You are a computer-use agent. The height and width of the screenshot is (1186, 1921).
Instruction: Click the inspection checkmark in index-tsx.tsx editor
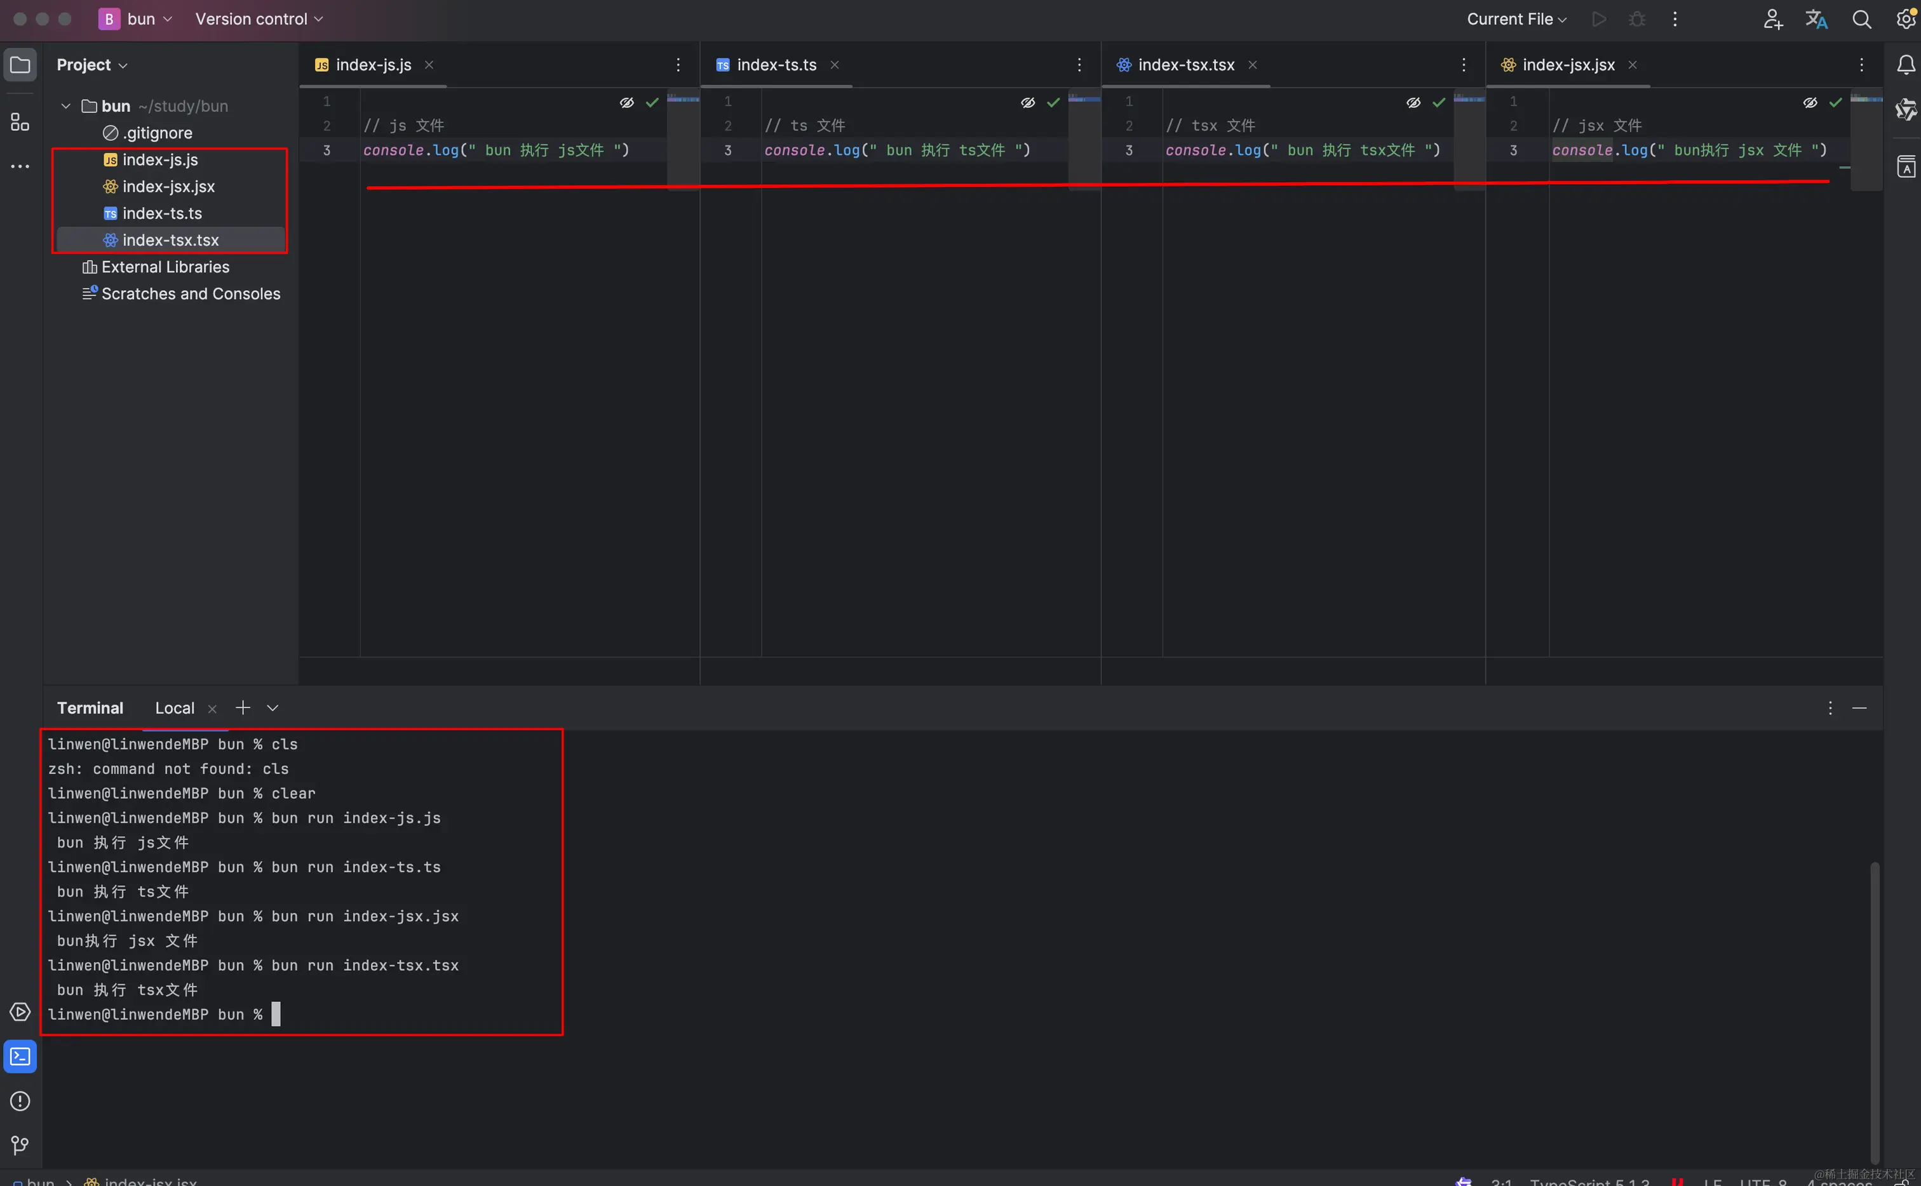[1438, 103]
